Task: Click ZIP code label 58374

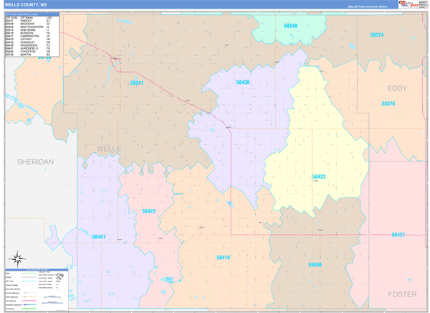Action: [x=377, y=35]
